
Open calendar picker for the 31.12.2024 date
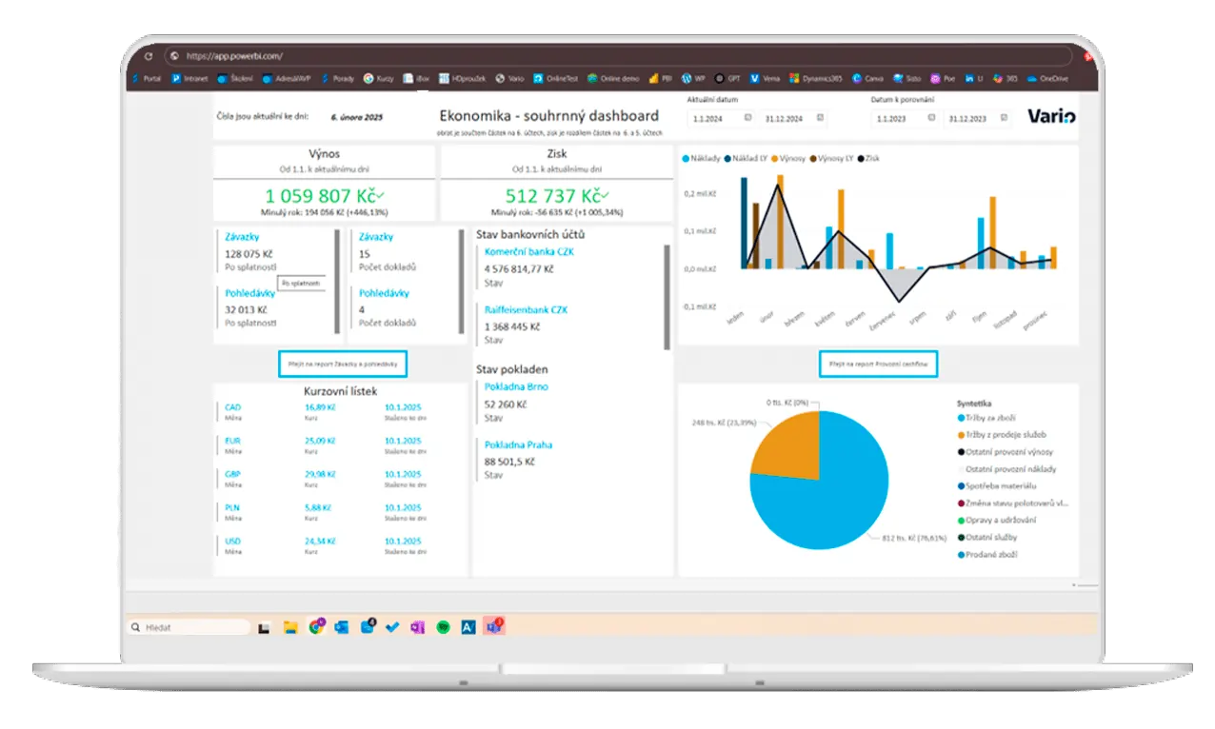[820, 118]
